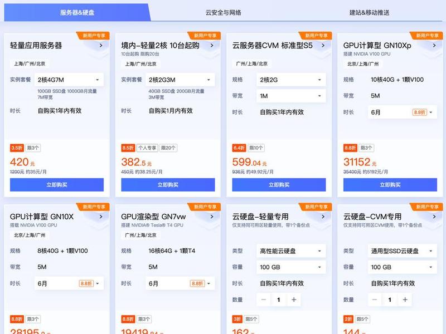The height and width of the screenshot is (334, 446).
Task: Click 立即购买 for 轻量应用服务器
Action: click(x=57, y=185)
